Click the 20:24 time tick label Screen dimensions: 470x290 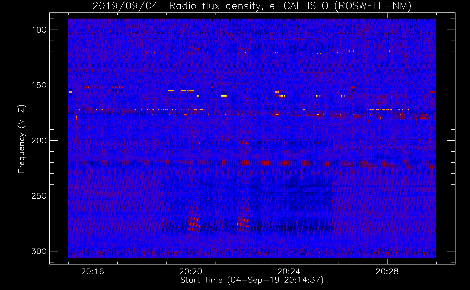click(x=289, y=272)
